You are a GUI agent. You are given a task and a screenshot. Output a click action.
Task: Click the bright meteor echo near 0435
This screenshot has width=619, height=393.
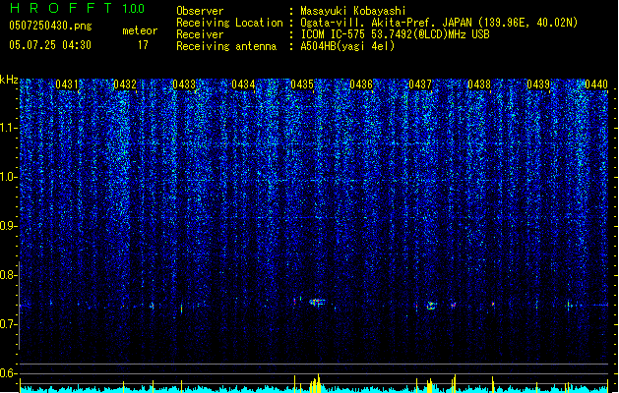(x=316, y=303)
